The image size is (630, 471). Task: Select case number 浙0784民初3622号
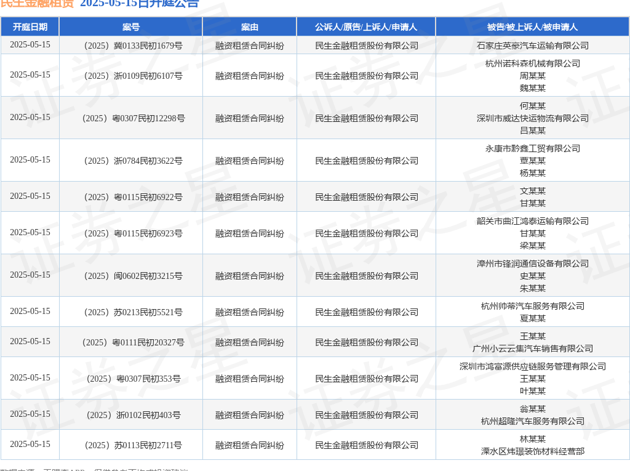148,161
